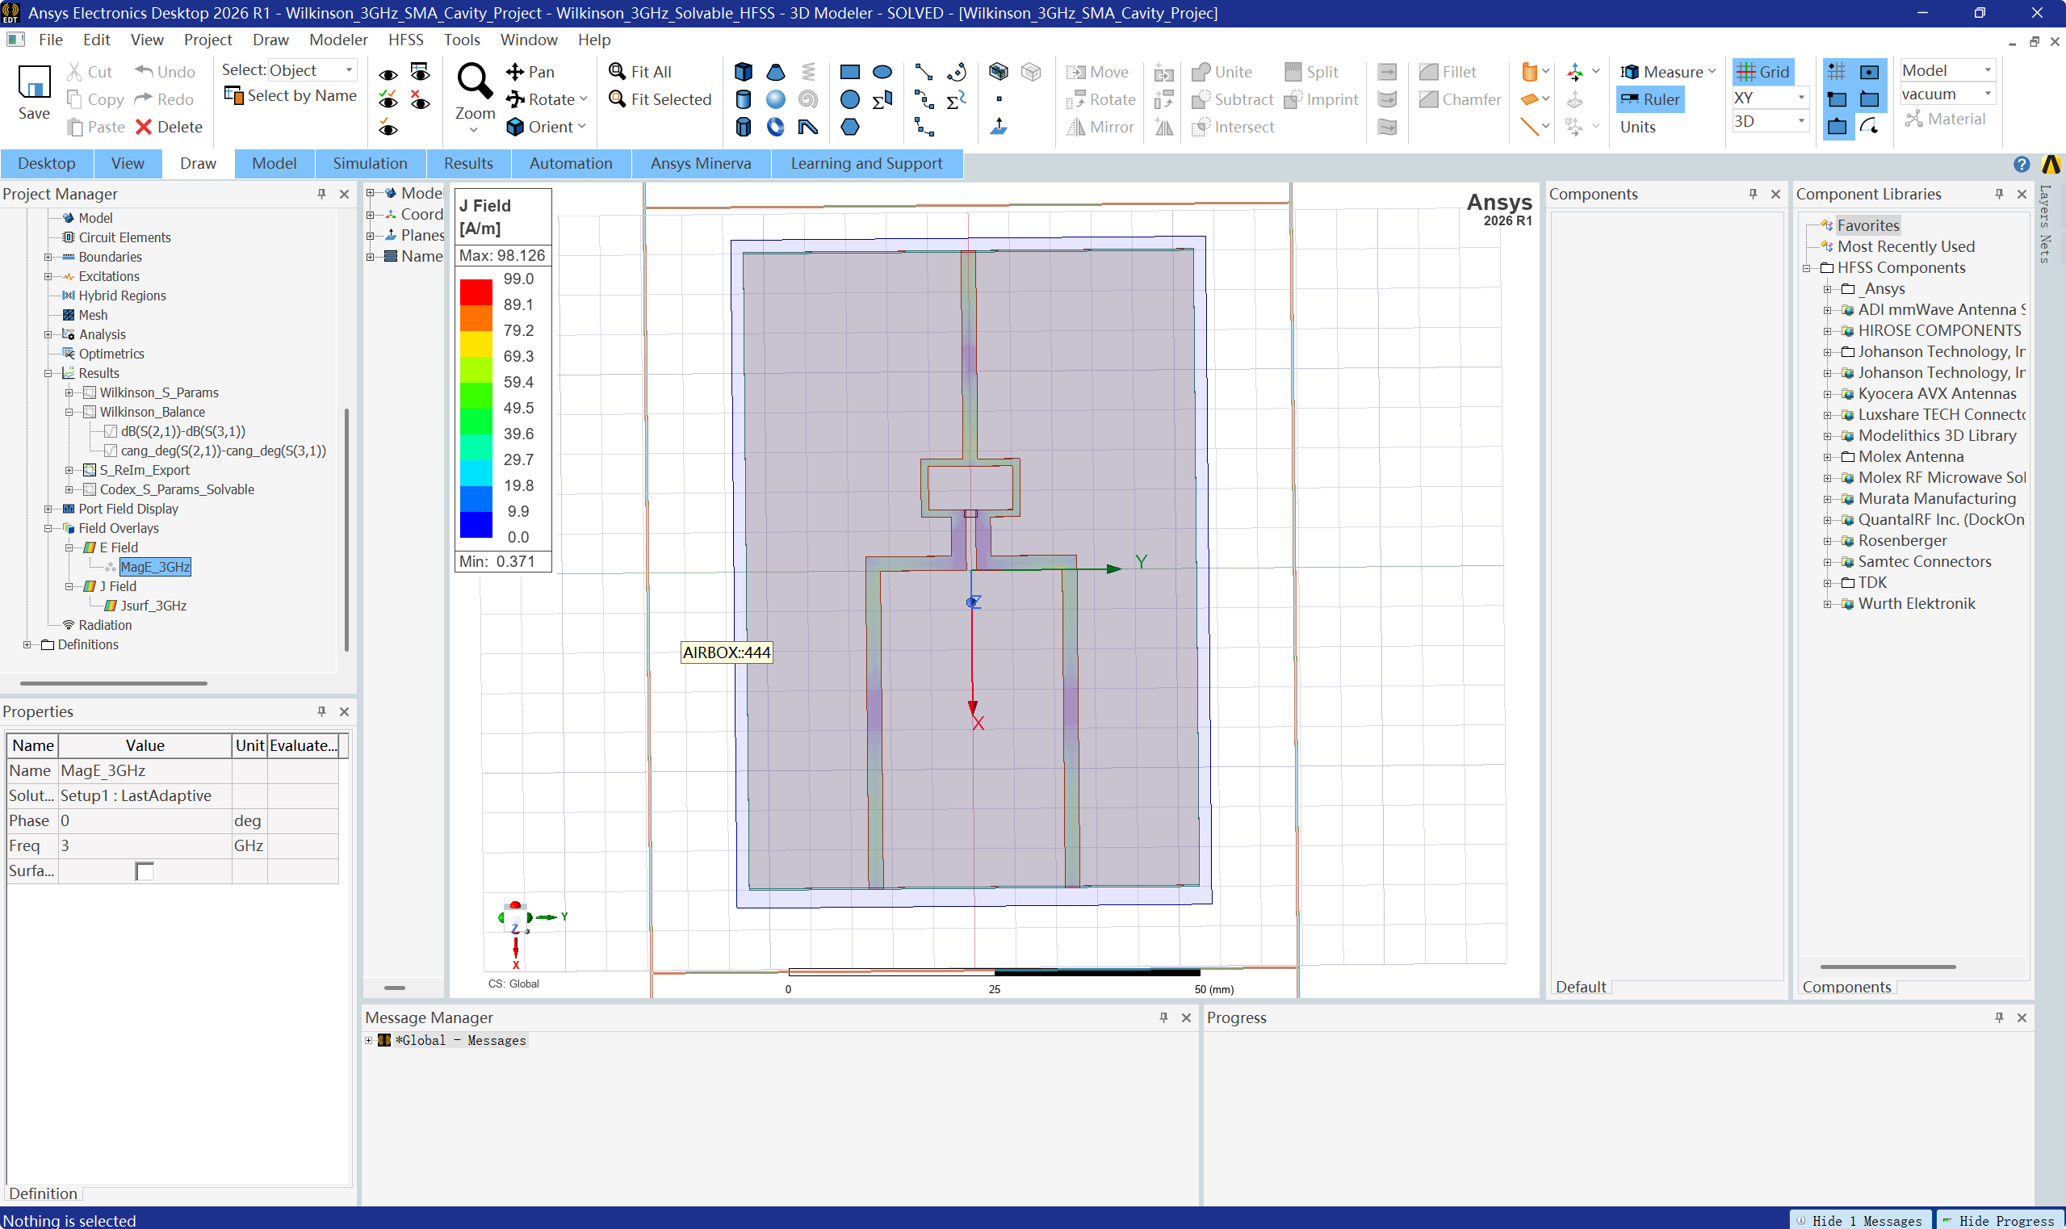
Task: Toggle the show-all-objects eye icon
Action: (x=388, y=74)
